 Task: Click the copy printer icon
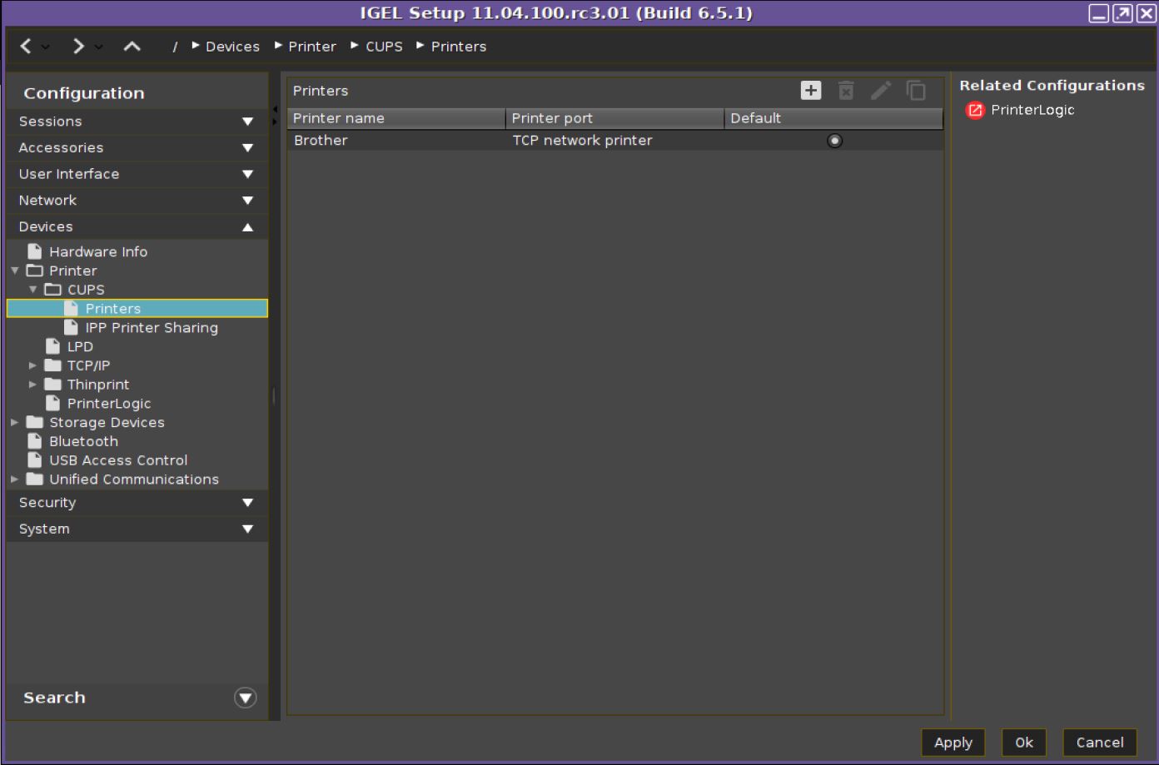pos(916,91)
